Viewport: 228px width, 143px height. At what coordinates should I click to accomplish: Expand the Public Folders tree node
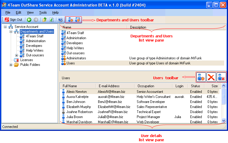[x=11, y=65]
